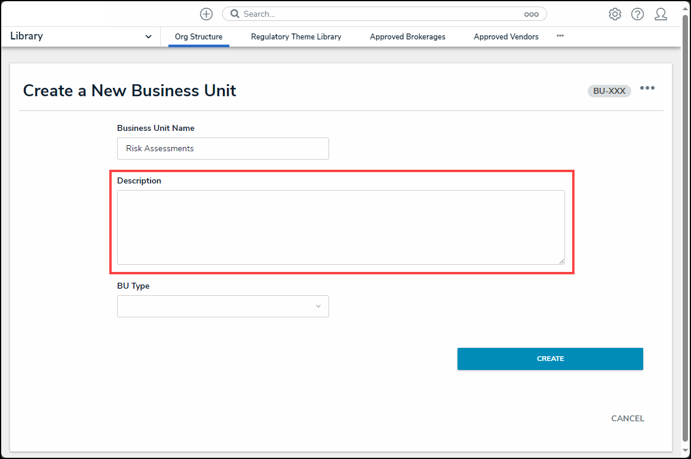Open the settings gear icon
Screen dimensions: 691x459
(615, 14)
